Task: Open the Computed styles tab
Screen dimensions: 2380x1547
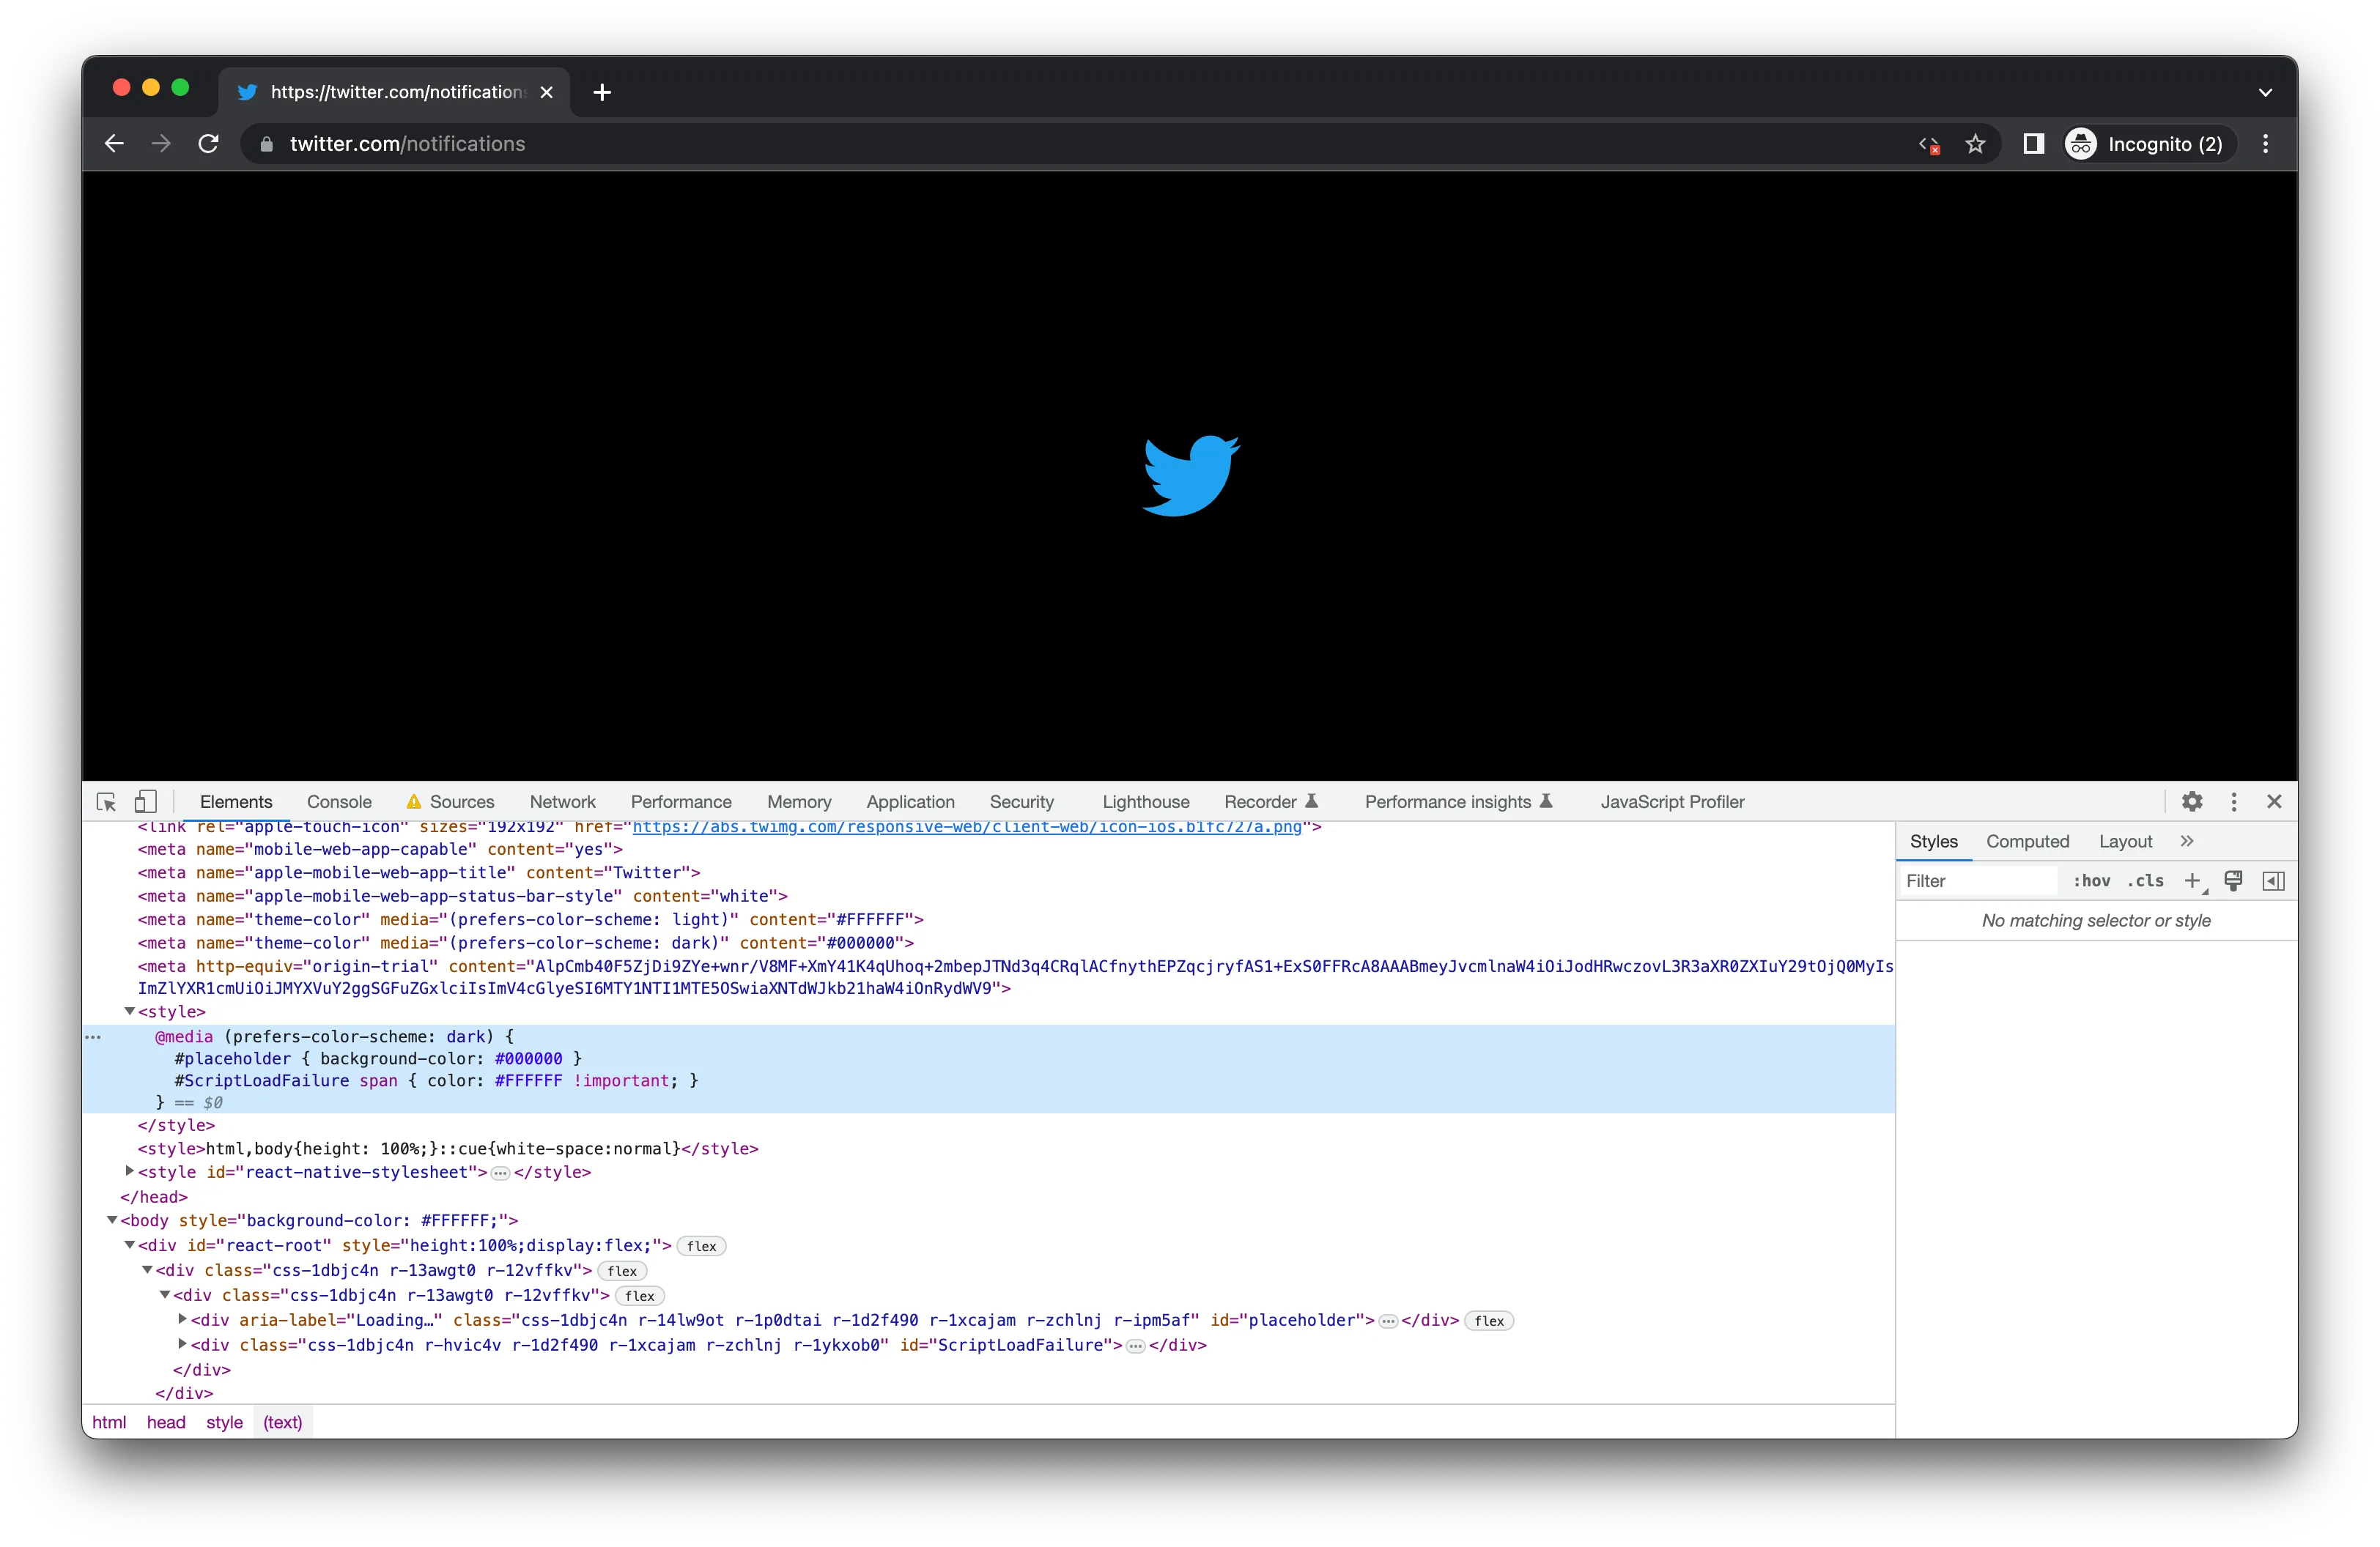Action: 2027,842
